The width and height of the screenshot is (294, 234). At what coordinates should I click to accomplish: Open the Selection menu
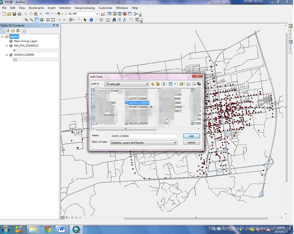[x=65, y=8]
